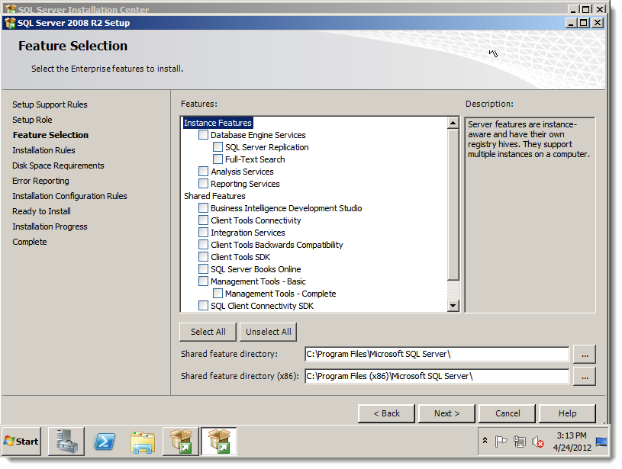Click the Unselect All button
The width and height of the screenshot is (622, 469).
coord(268,332)
